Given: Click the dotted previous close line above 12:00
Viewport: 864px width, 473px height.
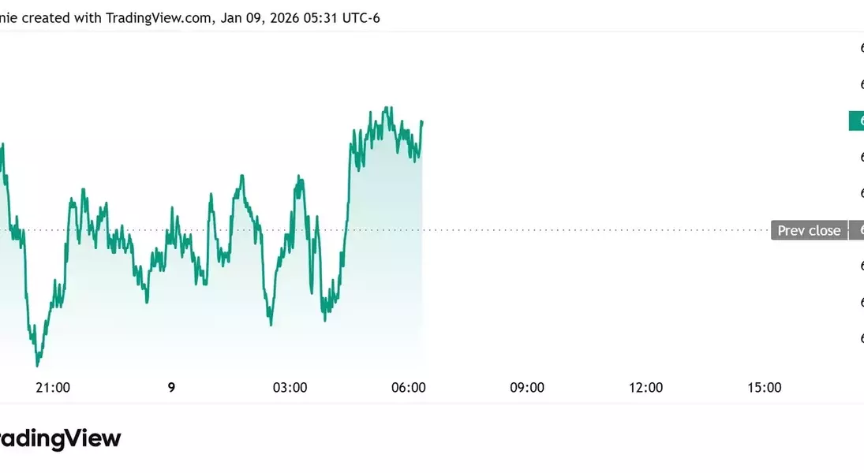Looking at the screenshot, I should click(645, 230).
